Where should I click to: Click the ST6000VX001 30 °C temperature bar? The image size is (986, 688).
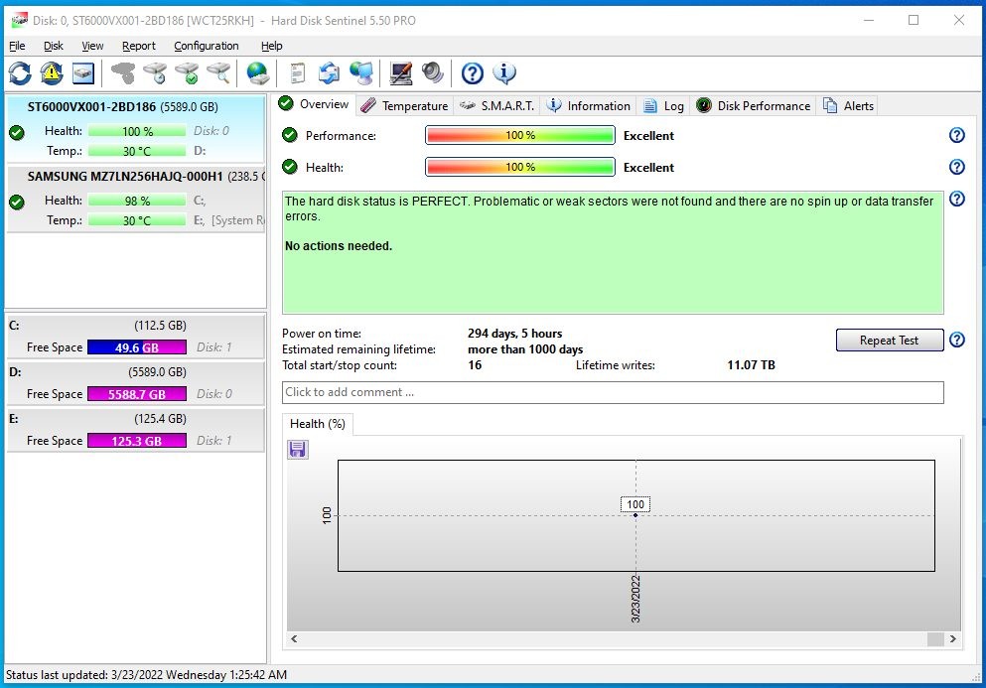137,151
